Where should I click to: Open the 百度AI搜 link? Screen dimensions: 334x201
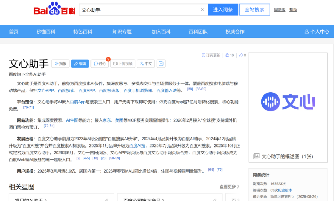coord(137,146)
